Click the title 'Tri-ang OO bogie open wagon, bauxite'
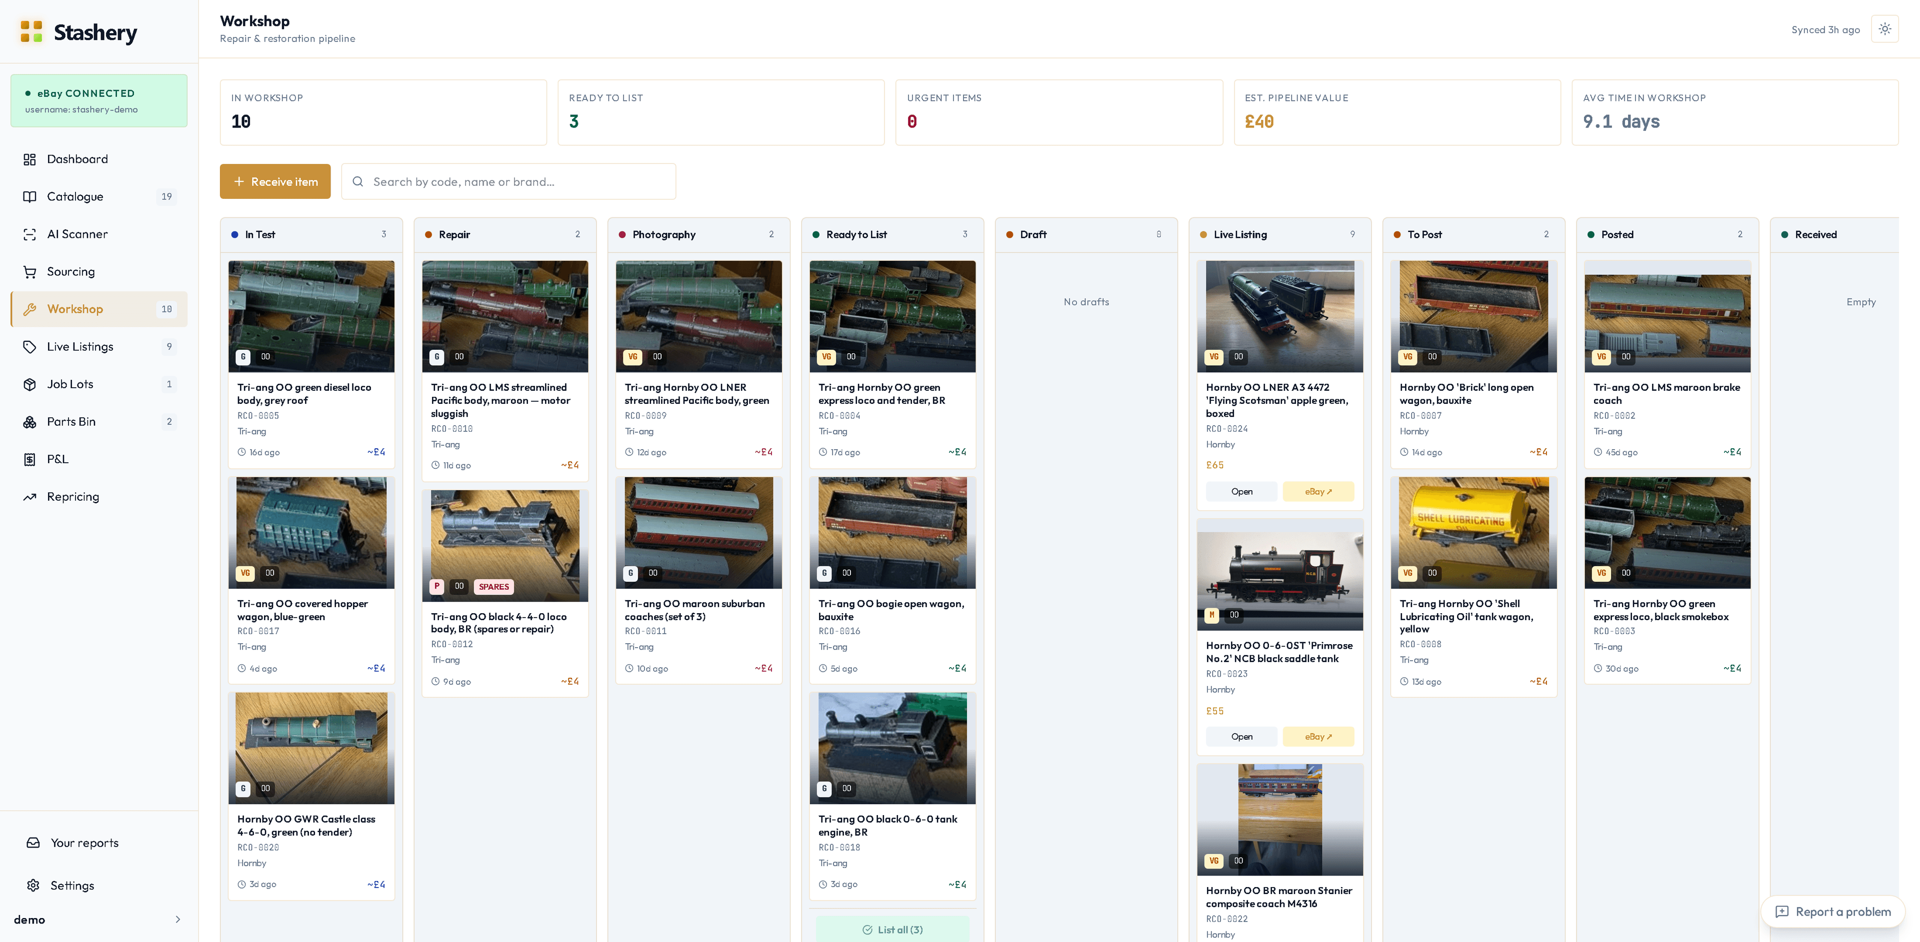Screen dimensions: 1920x942 pos(891,610)
